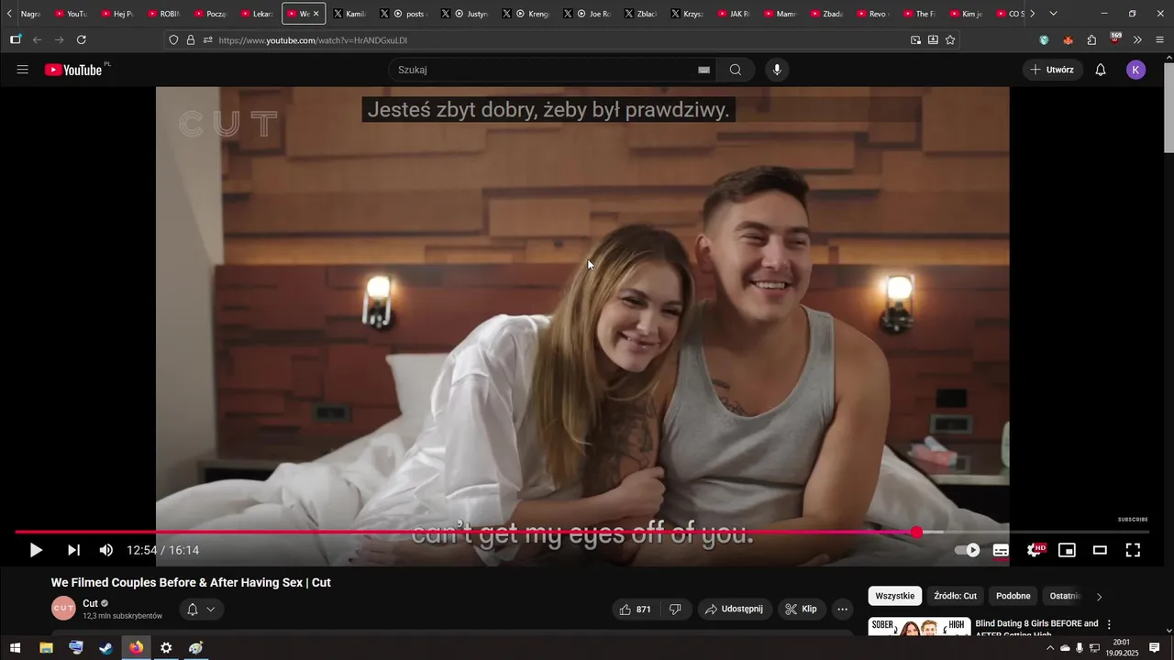Open the notifications bell

pyautogui.click(x=1101, y=70)
